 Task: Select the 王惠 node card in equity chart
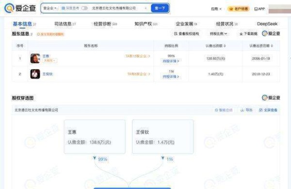point(95,137)
